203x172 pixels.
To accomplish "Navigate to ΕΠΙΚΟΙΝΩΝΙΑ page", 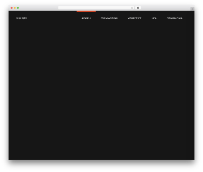I will pos(175,18).
